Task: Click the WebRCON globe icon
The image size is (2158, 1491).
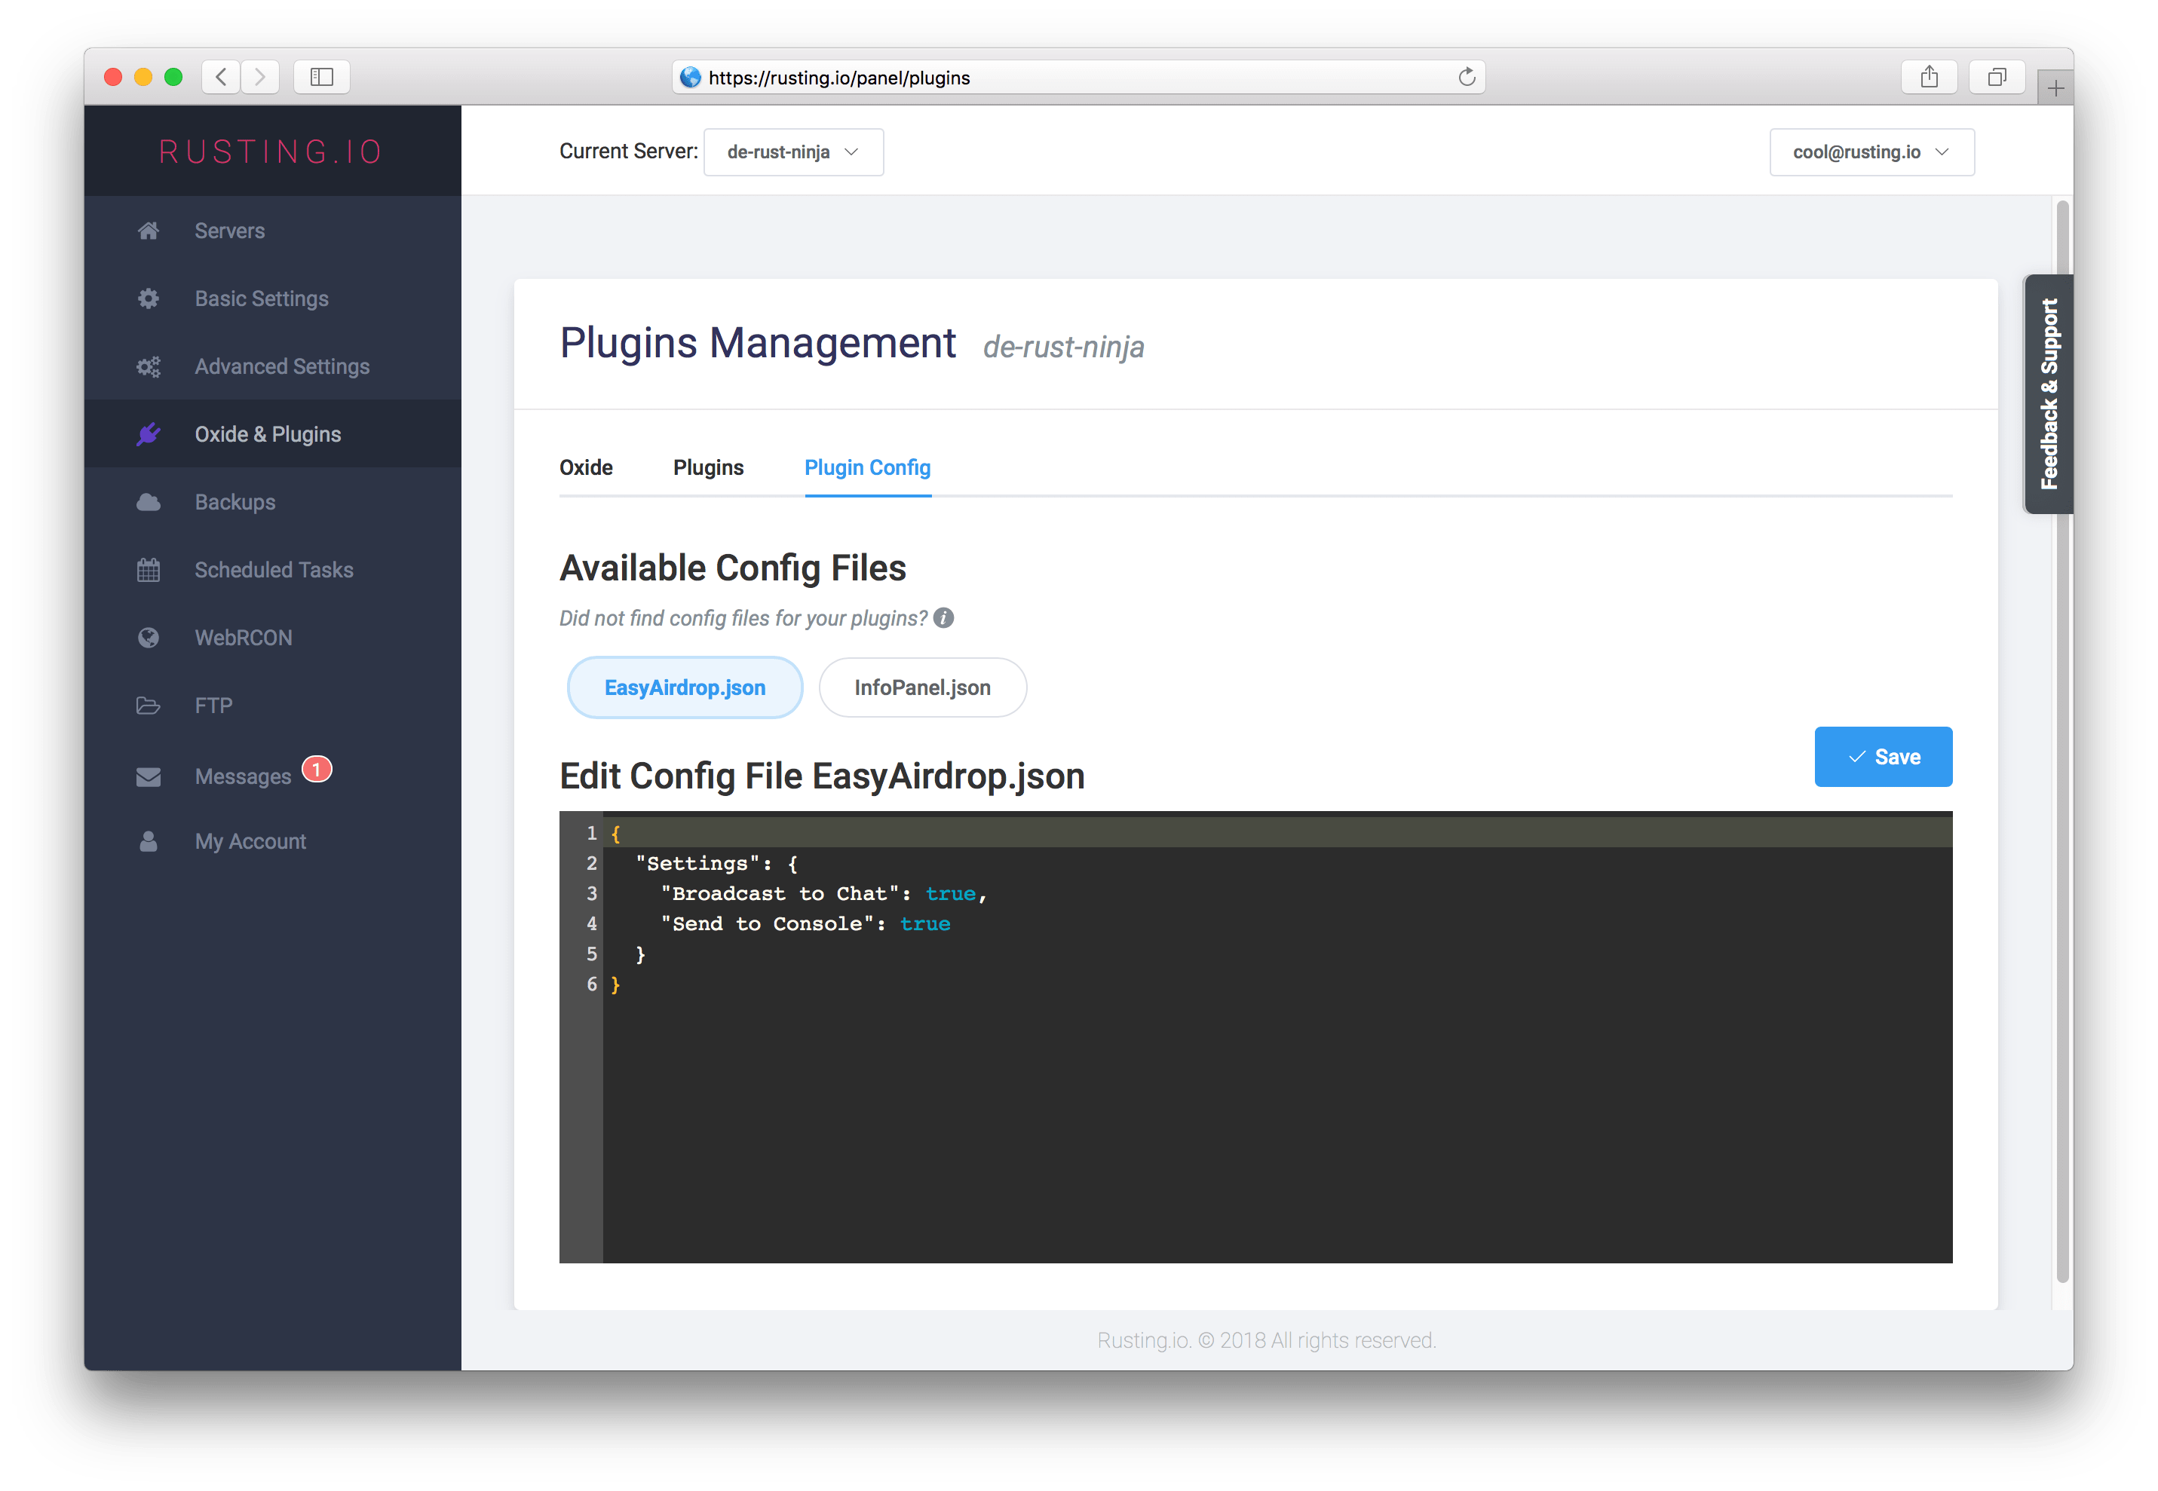Action: tap(148, 638)
